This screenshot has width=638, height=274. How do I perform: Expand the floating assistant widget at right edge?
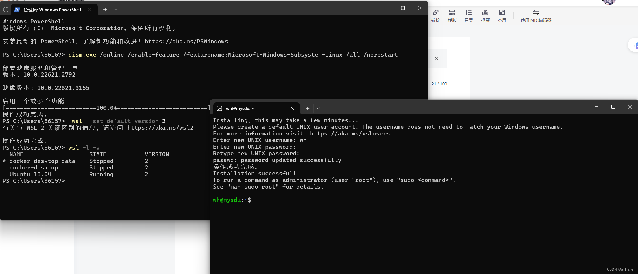(634, 45)
